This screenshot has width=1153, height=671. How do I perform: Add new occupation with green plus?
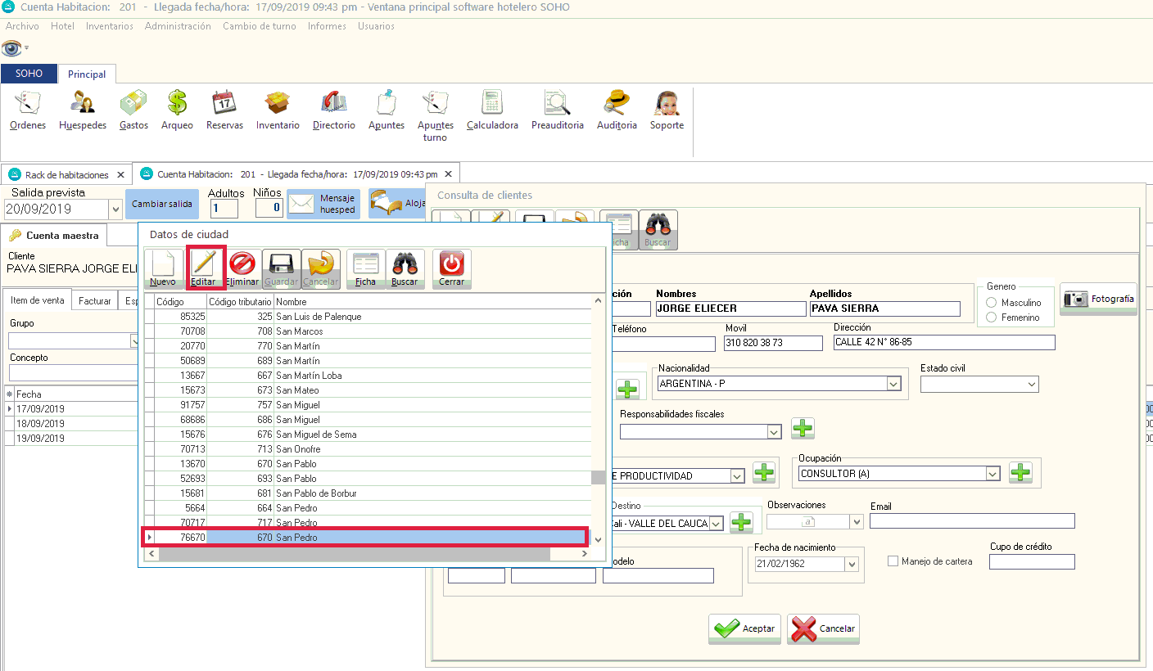coord(1020,472)
